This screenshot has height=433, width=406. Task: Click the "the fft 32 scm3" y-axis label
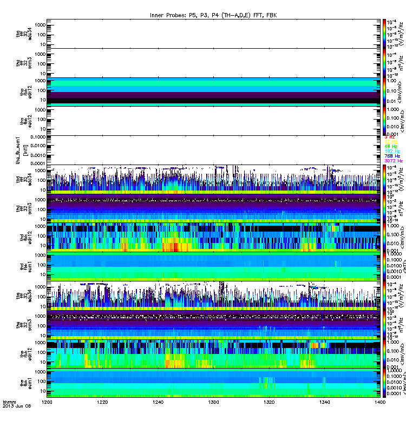pos(24,325)
